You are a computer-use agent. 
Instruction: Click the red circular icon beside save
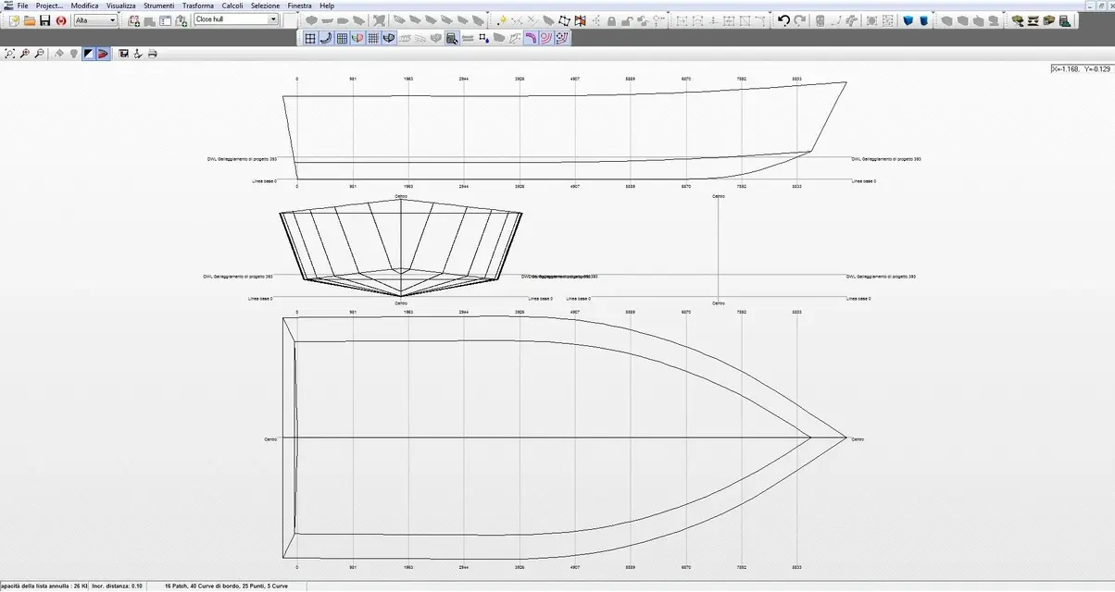point(61,20)
